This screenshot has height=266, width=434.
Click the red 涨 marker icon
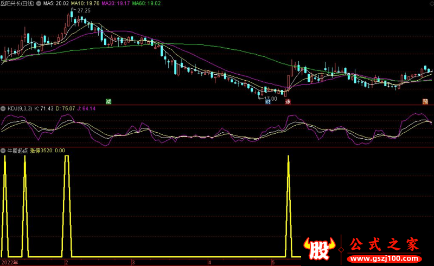(x=288, y=102)
